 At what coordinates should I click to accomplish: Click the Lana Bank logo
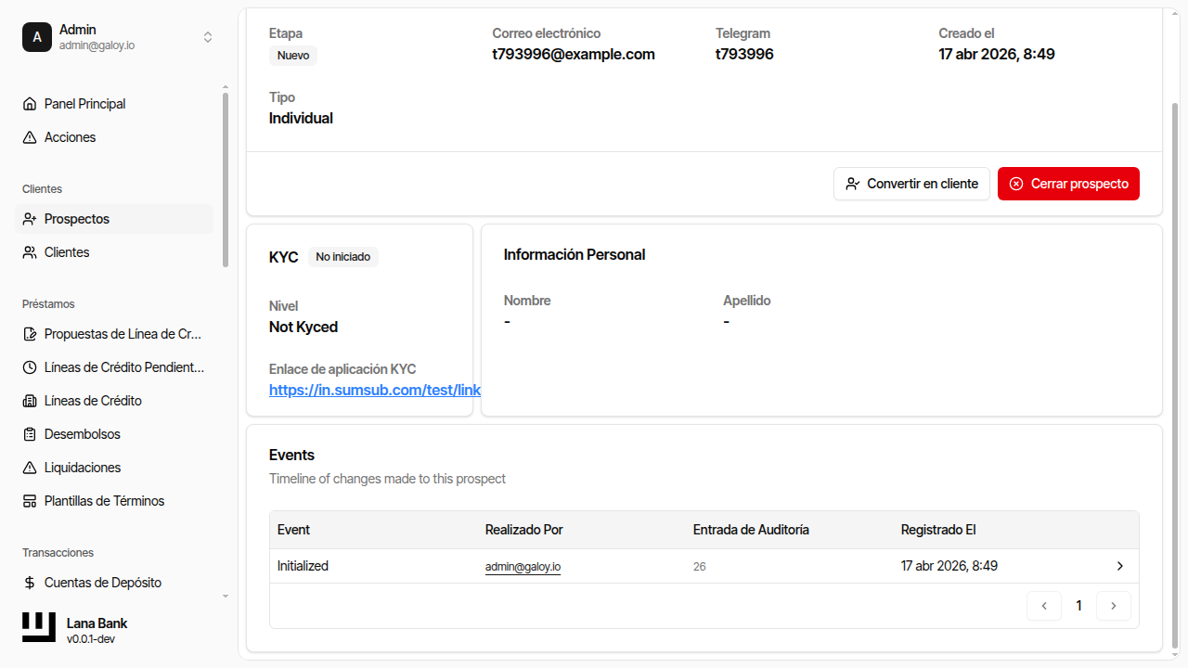pyautogui.click(x=37, y=626)
